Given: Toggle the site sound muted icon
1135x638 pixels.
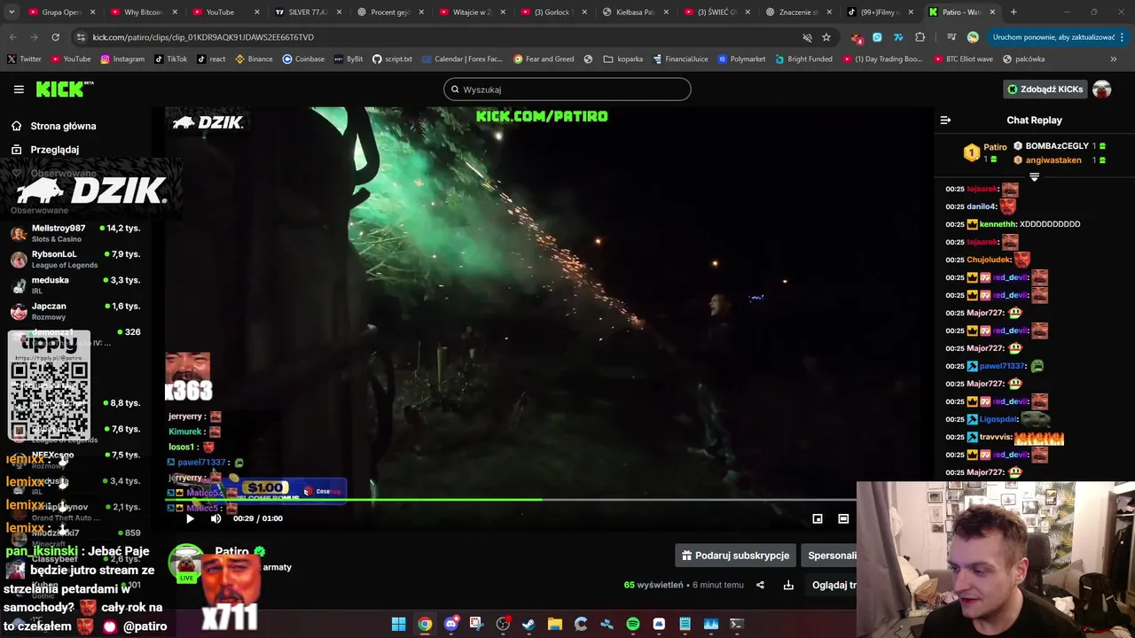Looking at the screenshot, I should click(807, 37).
